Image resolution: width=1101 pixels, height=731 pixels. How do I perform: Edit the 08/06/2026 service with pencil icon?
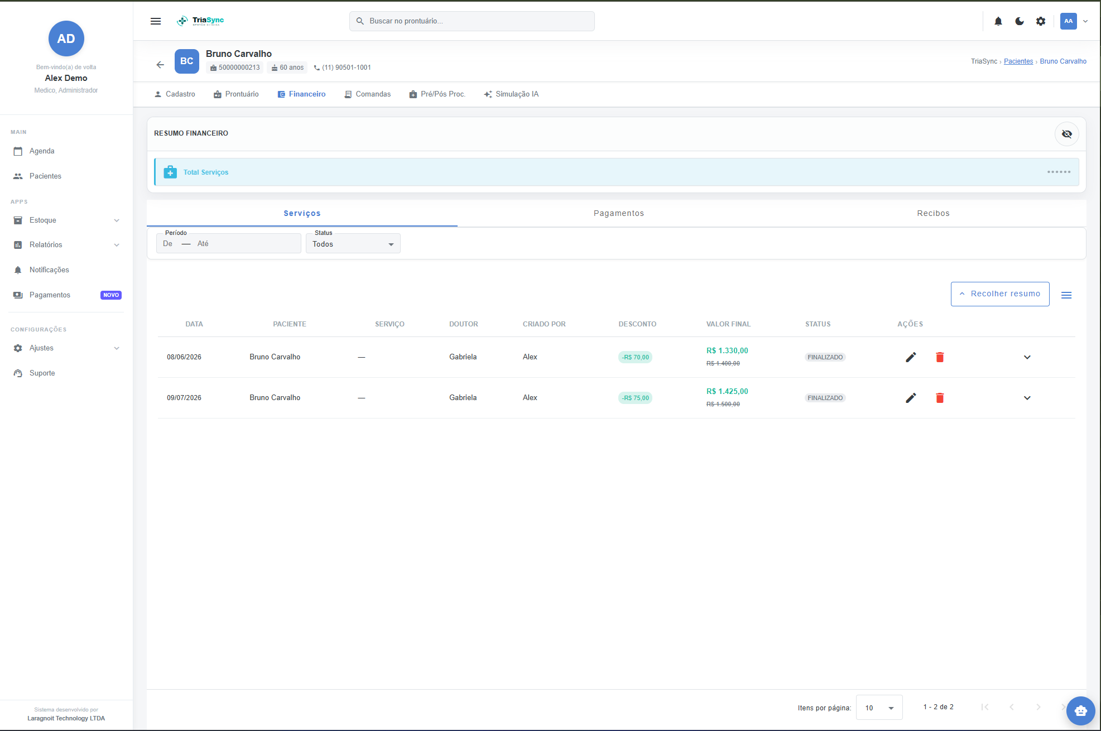(911, 357)
